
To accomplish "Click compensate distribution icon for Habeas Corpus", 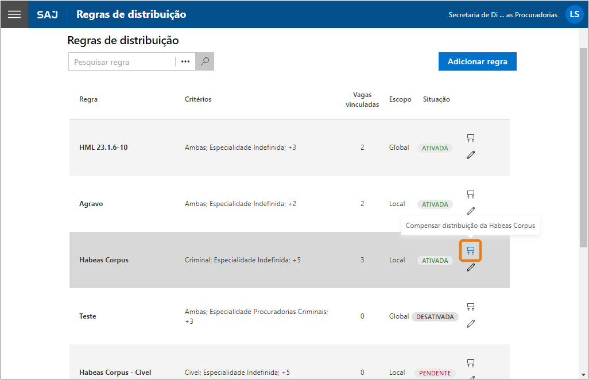I will tap(471, 250).
